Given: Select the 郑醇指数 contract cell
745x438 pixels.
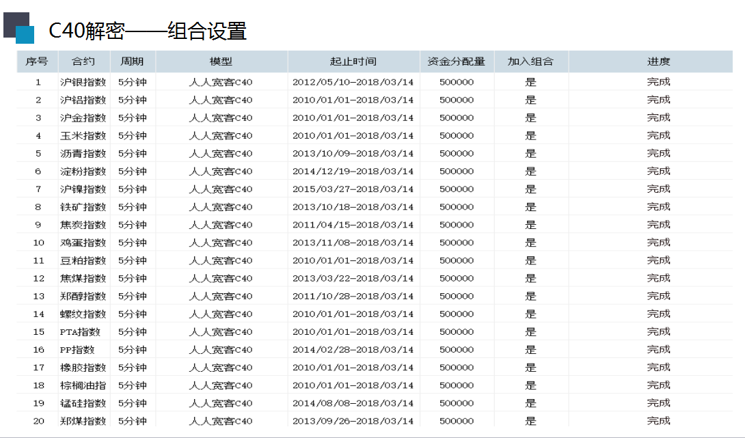Looking at the screenshot, I should point(83,297).
